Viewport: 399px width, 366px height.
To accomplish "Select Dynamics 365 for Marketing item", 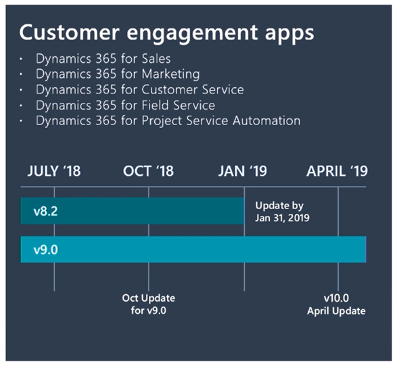I will [x=118, y=74].
